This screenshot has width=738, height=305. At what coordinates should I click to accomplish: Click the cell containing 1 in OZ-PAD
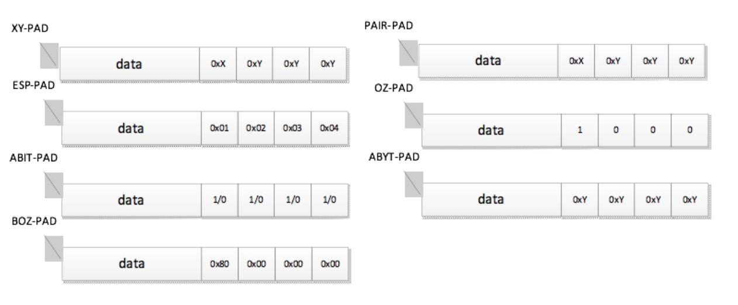coord(580,130)
